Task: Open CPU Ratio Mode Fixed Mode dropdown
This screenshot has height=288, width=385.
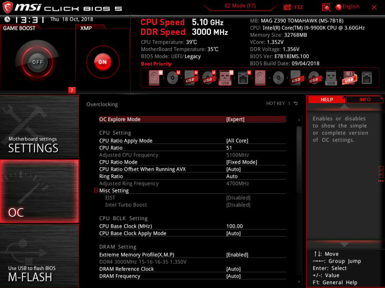Action: tap(242, 162)
